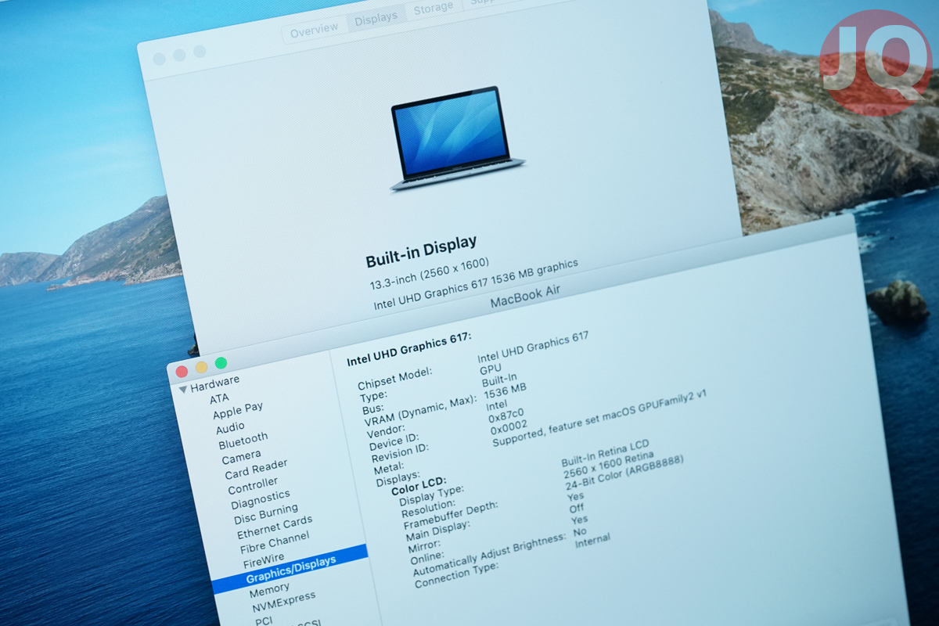Click the "Main Display:" label
This screenshot has width=939, height=626.
click(438, 531)
